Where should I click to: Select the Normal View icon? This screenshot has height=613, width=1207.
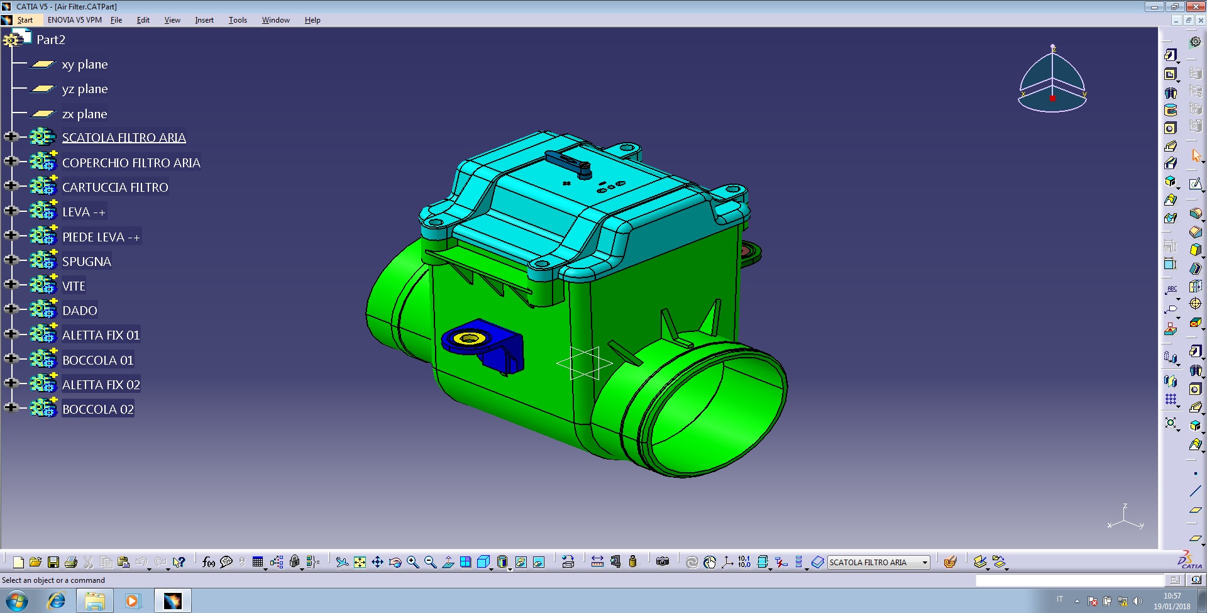click(x=448, y=562)
